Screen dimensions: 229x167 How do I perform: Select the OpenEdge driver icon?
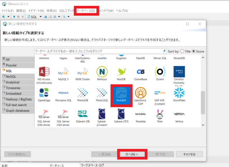tap(44, 93)
